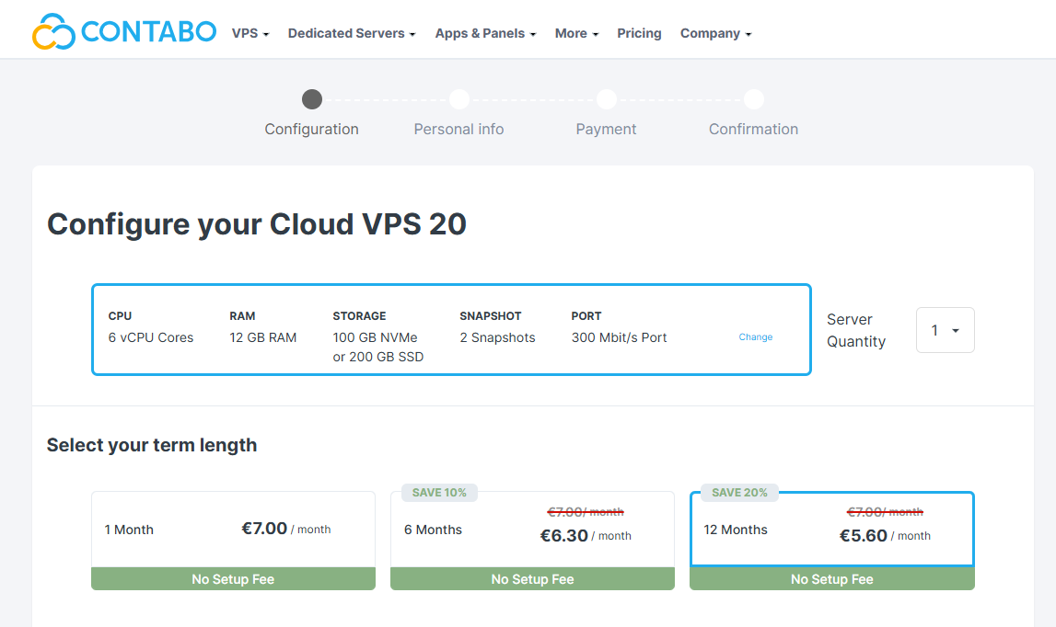Click the Change link in specs box
This screenshot has width=1056, height=627.
(756, 337)
